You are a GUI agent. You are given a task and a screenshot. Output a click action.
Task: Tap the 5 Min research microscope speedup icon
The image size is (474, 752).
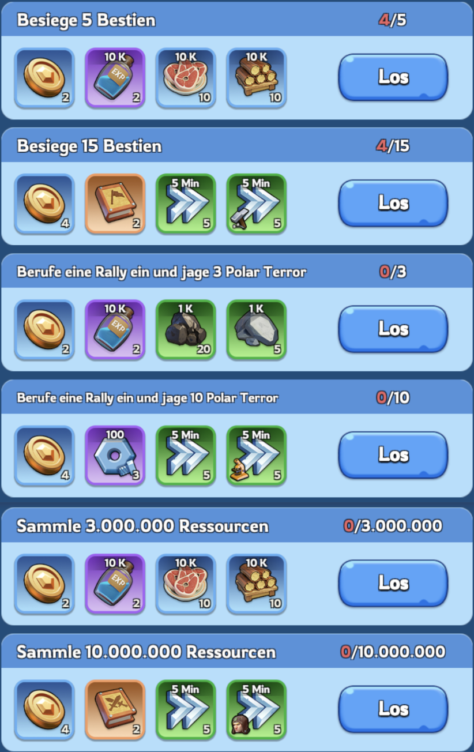point(257,456)
